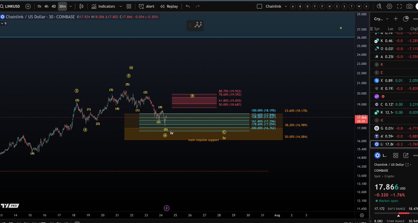Expand the timeframe interval dropdown
Image resolution: width=418 pixels, height=223 pixels.
coord(71,6)
